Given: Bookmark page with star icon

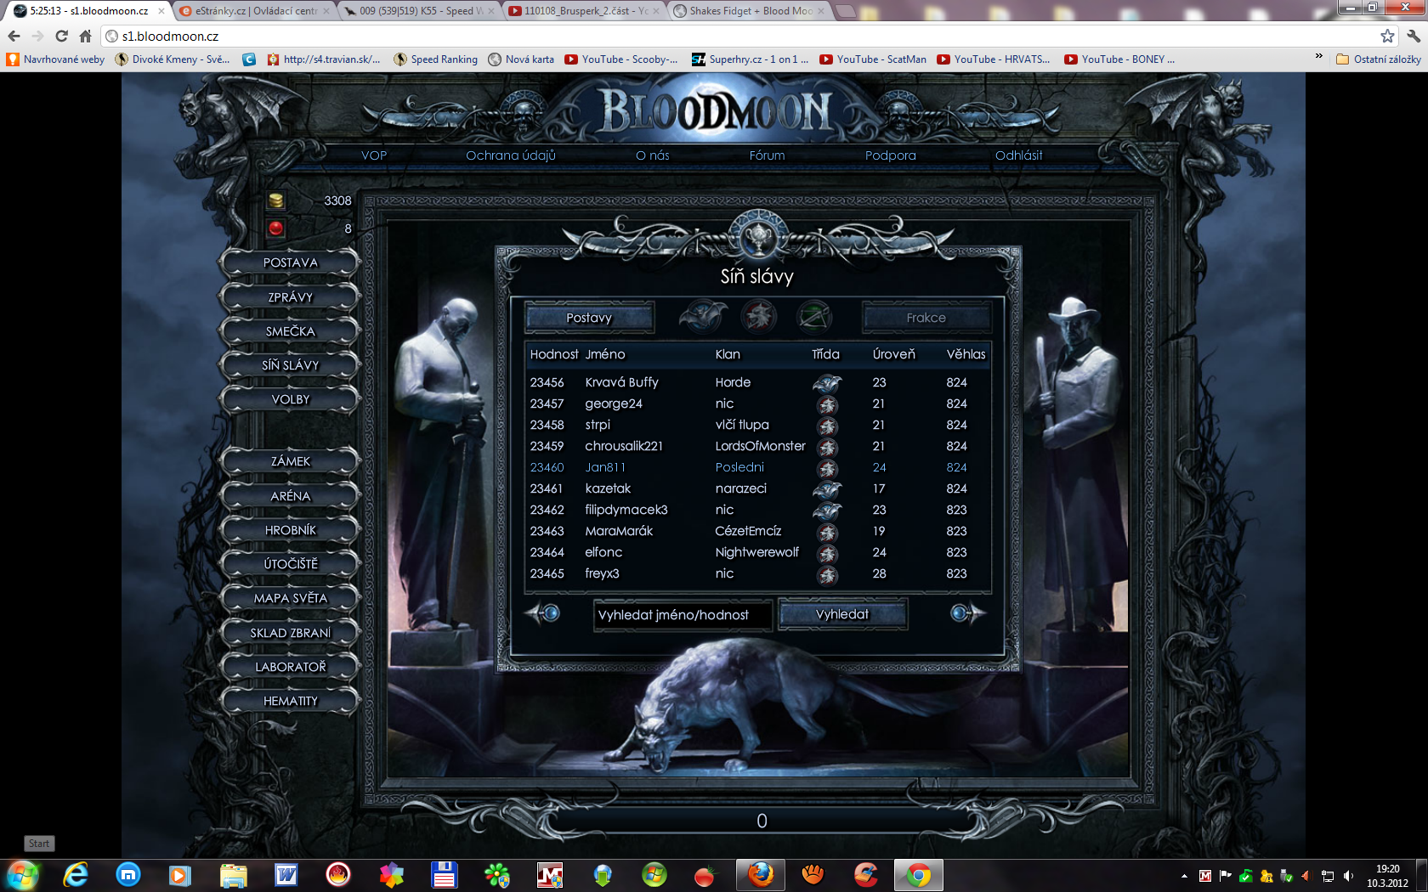Looking at the screenshot, I should point(1387,36).
